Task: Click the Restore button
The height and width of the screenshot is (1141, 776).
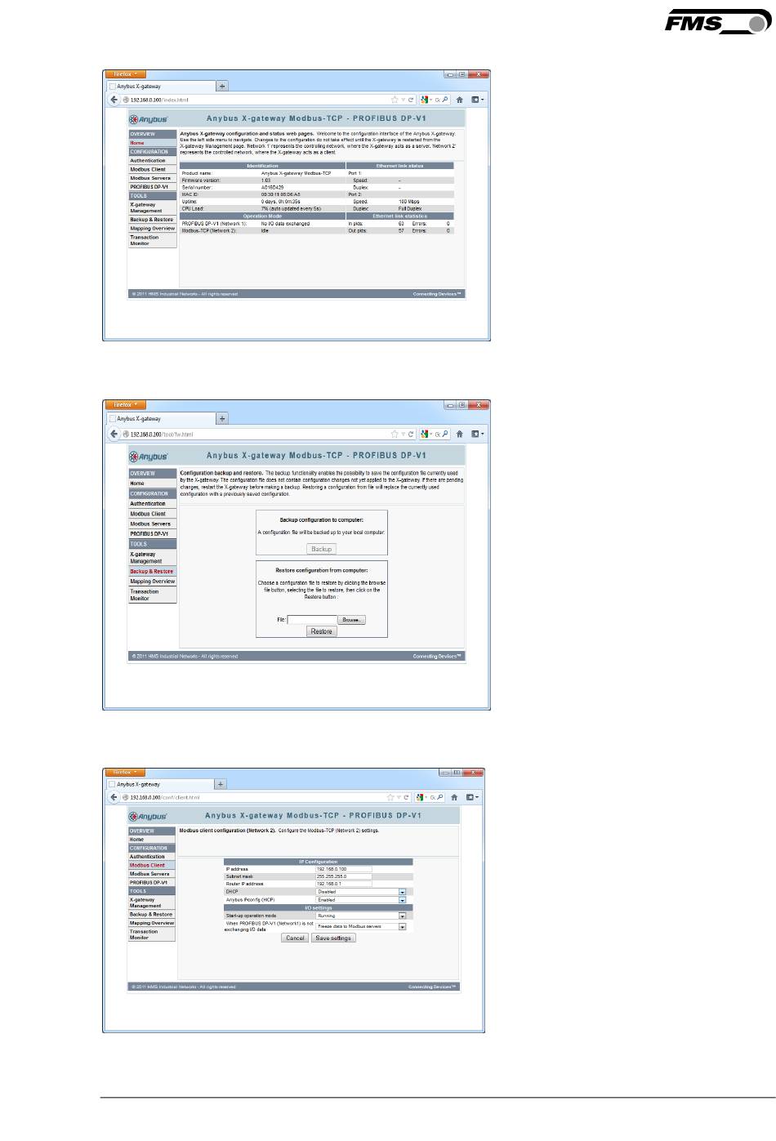Action: click(x=322, y=631)
